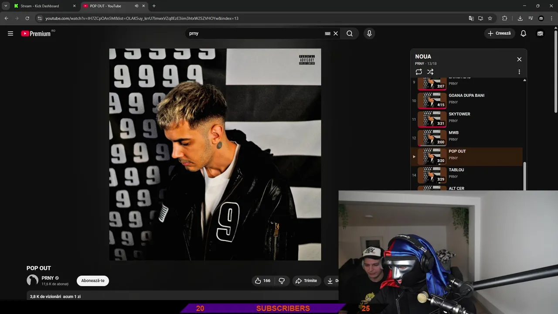
Task: Open PRNY channel name link
Action: pyautogui.click(x=48, y=278)
